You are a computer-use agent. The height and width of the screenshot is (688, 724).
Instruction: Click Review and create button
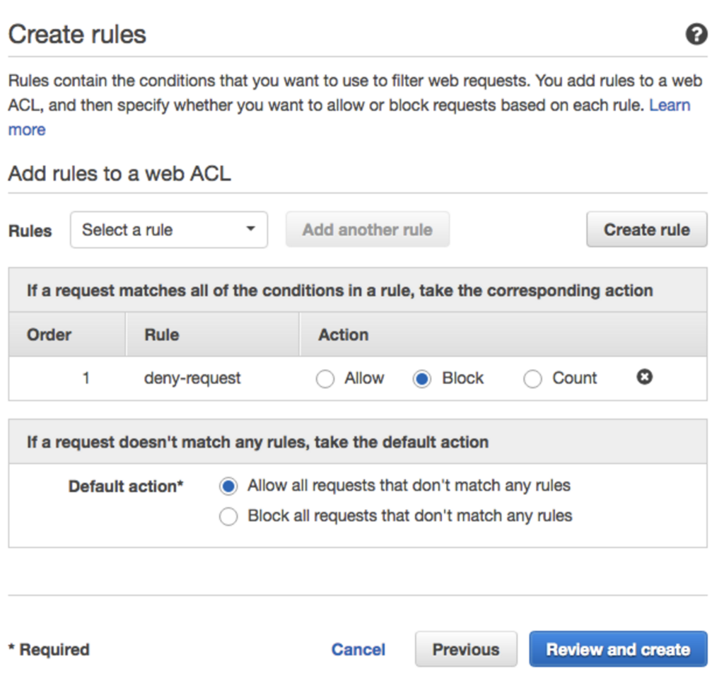point(618,649)
